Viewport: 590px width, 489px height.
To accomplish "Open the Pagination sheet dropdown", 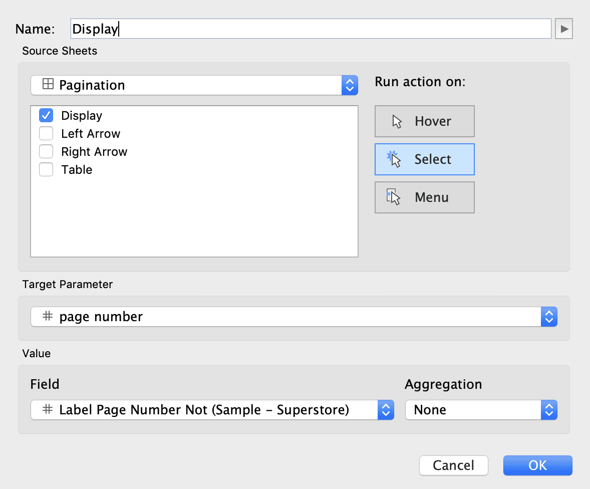I will pos(350,85).
